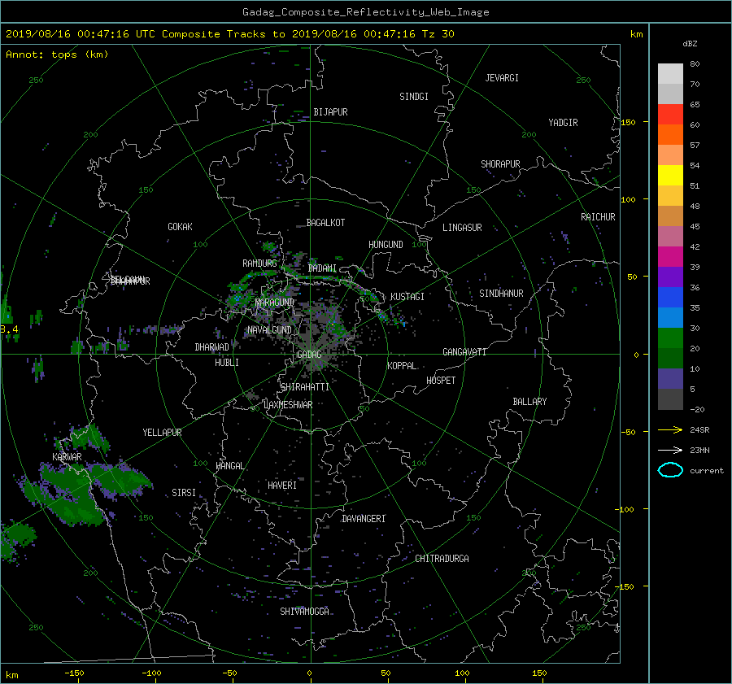Viewport: 732px width, 684px height.
Task: Click the KUSTAGI city label
Action: pos(407,297)
